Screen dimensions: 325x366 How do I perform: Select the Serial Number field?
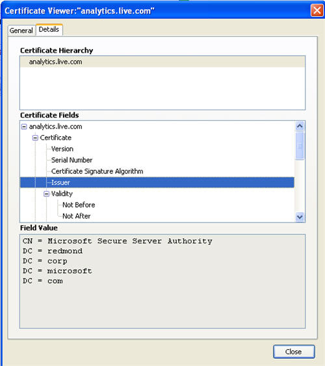click(71, 160)
